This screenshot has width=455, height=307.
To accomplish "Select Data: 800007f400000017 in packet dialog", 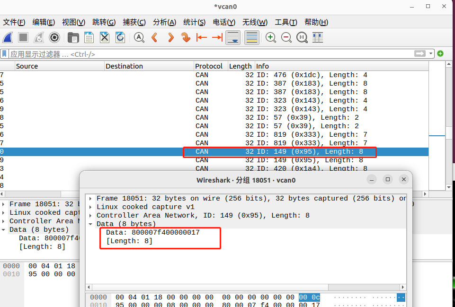I will [152, 232].
